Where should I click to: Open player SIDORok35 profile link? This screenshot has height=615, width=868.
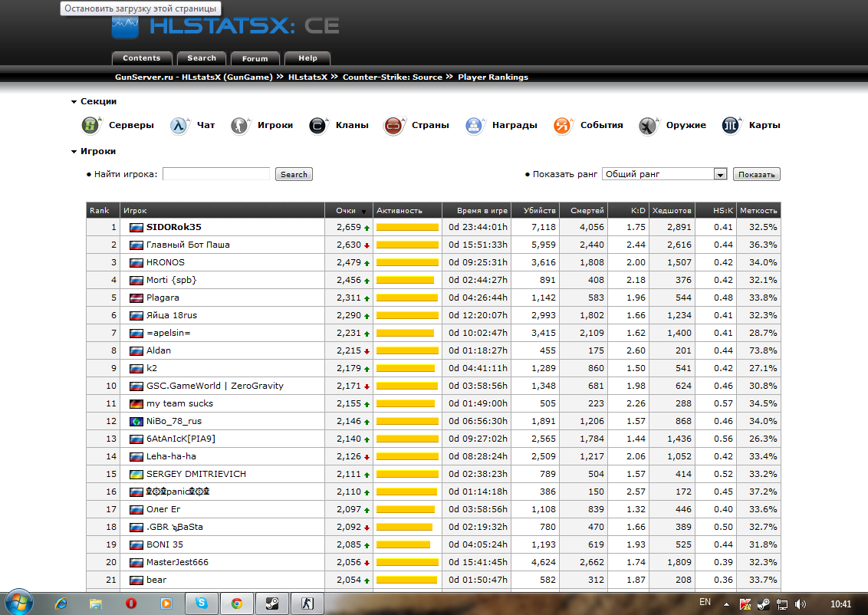pos(173,227)
